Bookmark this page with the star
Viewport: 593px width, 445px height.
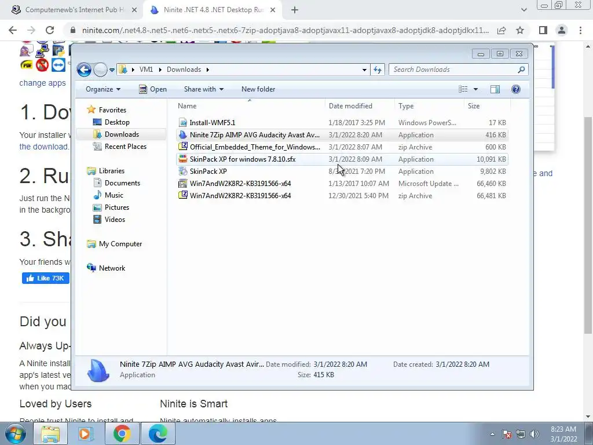[520, 30]
